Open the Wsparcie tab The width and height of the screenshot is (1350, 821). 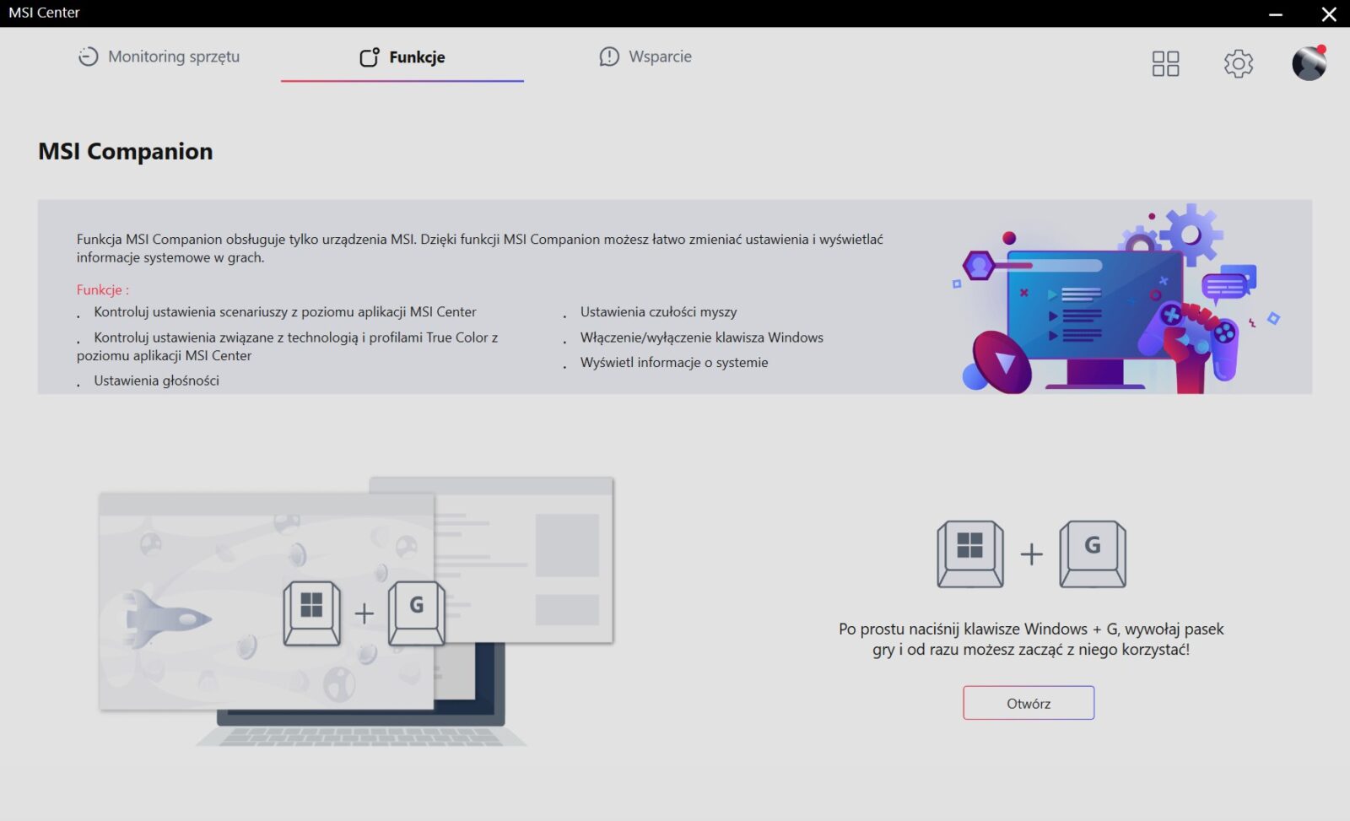coord(645,57)
